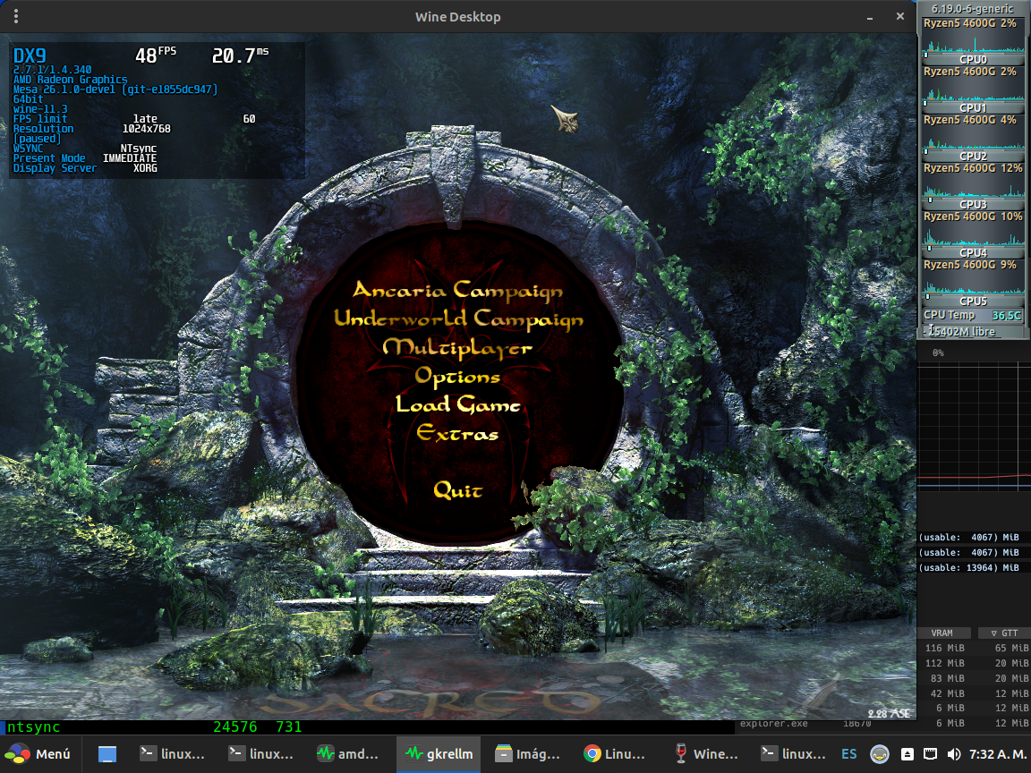Open the Extras menu

(x=457, y=433)
